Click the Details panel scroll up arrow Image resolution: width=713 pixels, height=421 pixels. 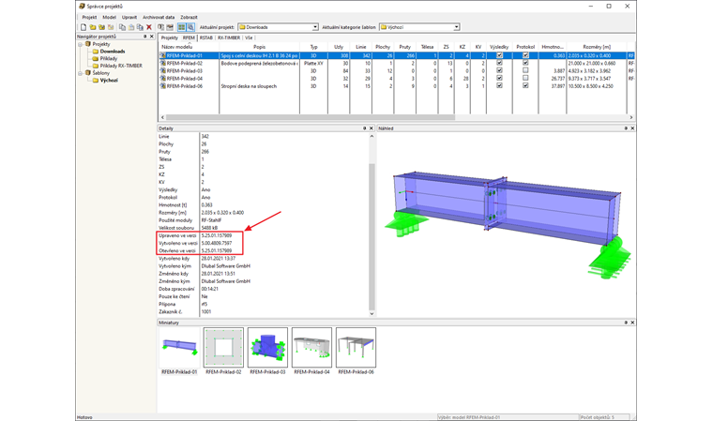[372, 136]
